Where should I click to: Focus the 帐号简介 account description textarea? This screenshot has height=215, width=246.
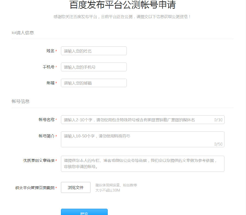coord(143,139)
